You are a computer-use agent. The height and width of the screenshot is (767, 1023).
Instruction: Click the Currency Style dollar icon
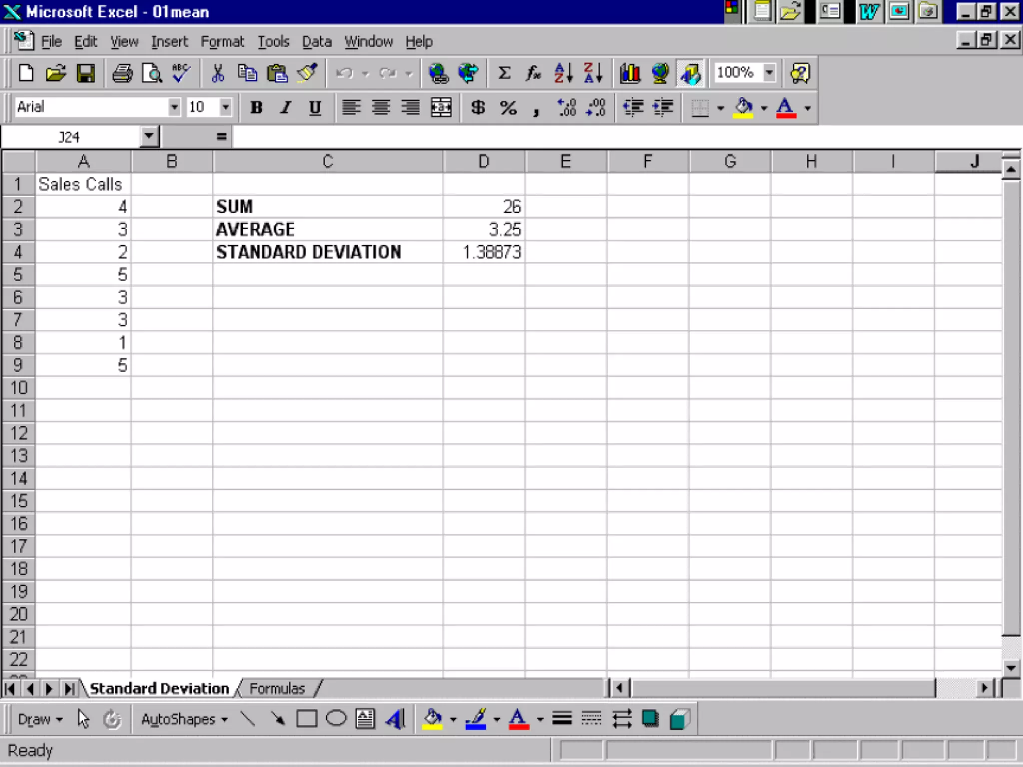click(x=478, y=107)
